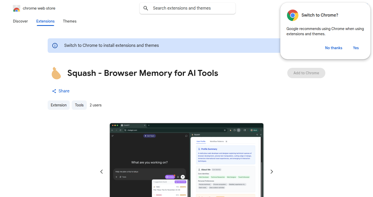Viewport: 373px width, 197px height.
Task: Click the '2 users' text
Action: click(96, 105)
